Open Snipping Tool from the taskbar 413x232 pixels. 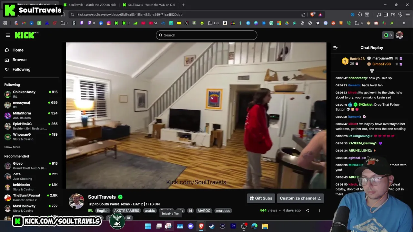coord(169,226)
